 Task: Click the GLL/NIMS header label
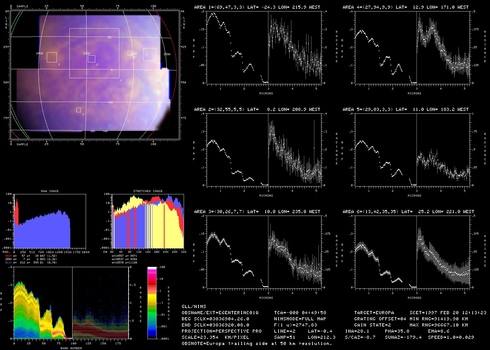pos(194,307)
